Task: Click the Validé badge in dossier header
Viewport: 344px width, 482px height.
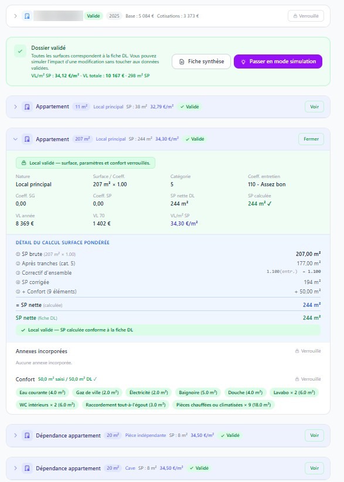Action: tap(93, 16)
